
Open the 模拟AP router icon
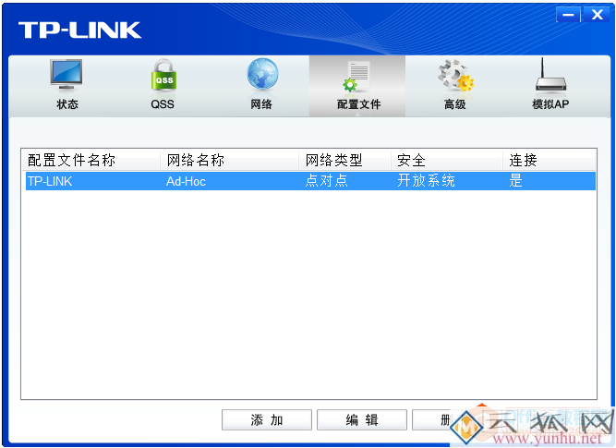550,75
